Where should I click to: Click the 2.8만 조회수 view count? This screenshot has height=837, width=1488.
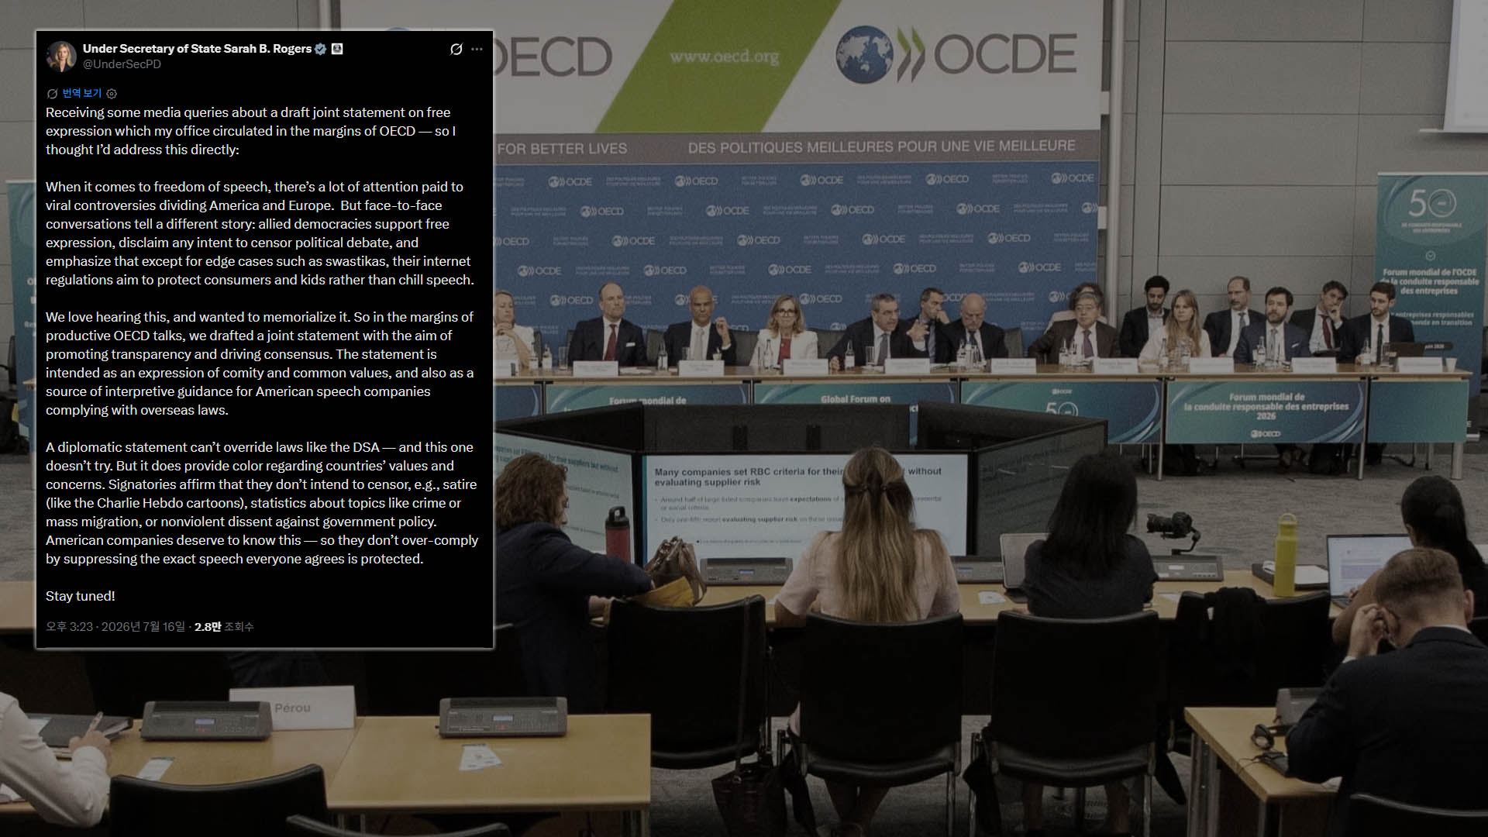tap(224, 626)
